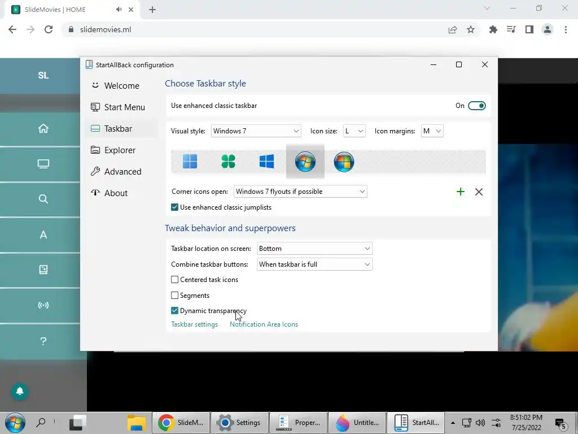578x434 pixels.
Task: Switch to SlideM... Chrome taskbar button
Action: [x=181, y=423]
